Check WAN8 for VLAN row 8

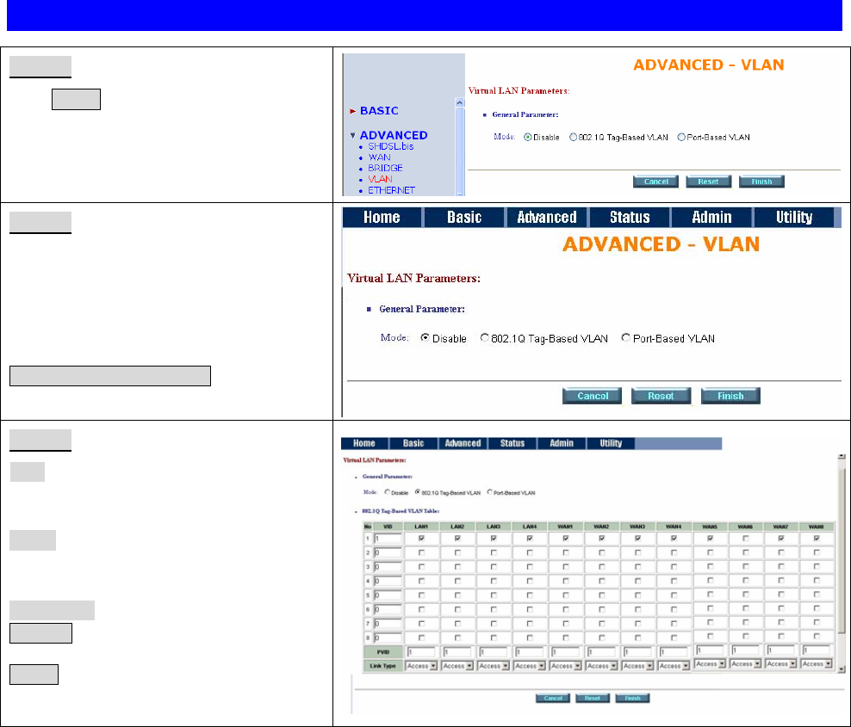pyautogui.click(x=817, y=637)
